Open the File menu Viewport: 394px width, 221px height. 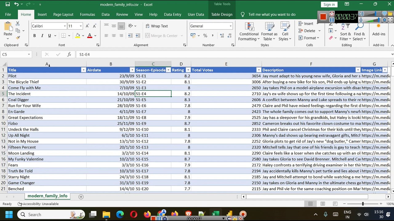(8, 14)
